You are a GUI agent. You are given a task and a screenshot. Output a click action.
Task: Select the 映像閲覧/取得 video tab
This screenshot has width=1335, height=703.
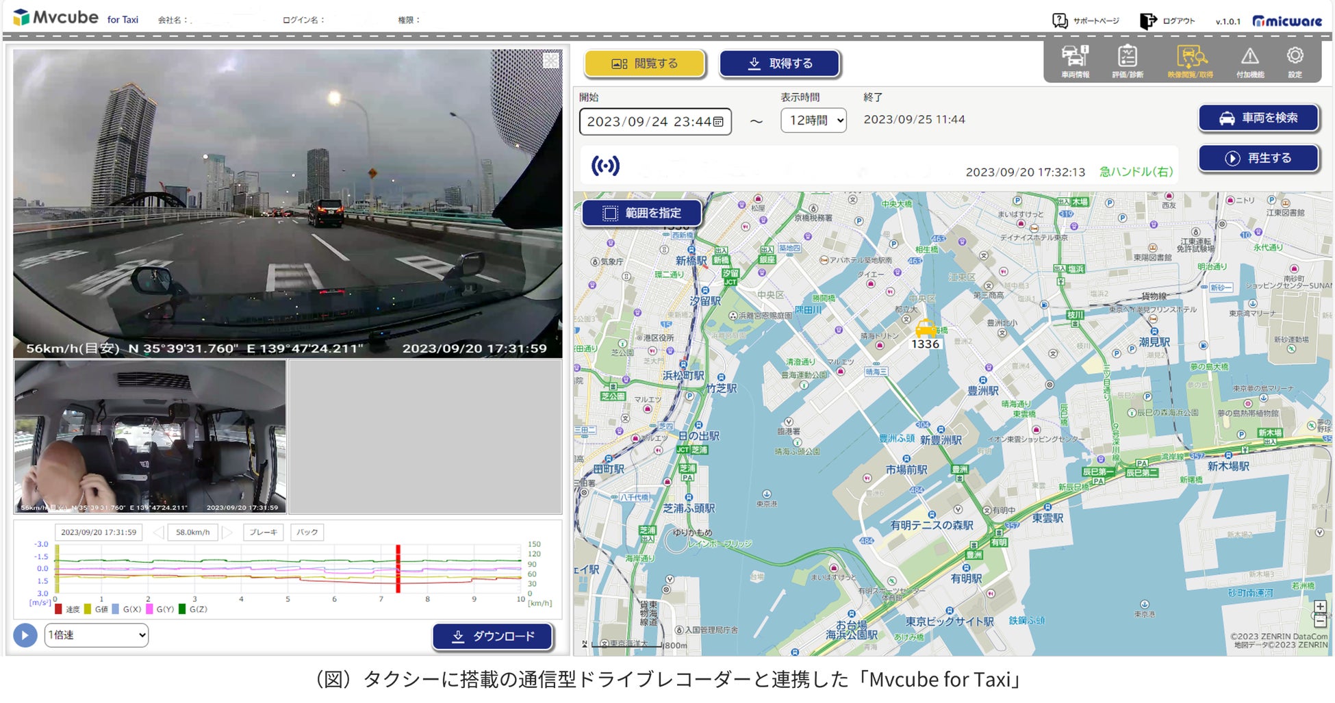[x=1191, y=61]
